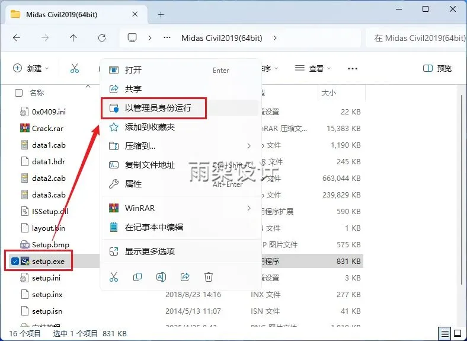This screenshot has width=467, height=341.
Task: Select the data1.cab archive icon
Action: click(25, 145)
